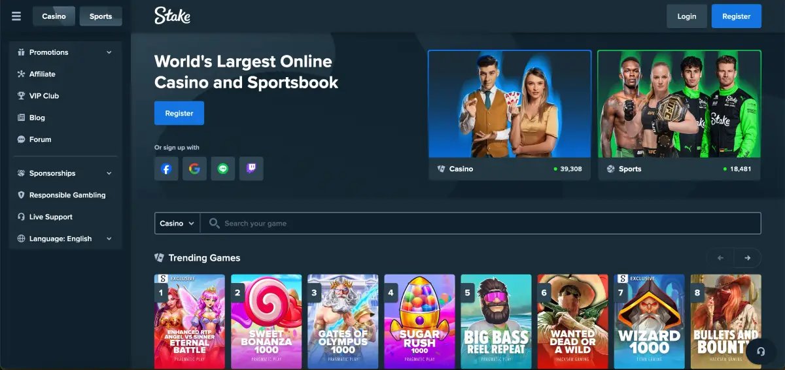Viewport: 785px width, 370px height.
Task: Click the Trending Games heading
Action: coord(204,258)
